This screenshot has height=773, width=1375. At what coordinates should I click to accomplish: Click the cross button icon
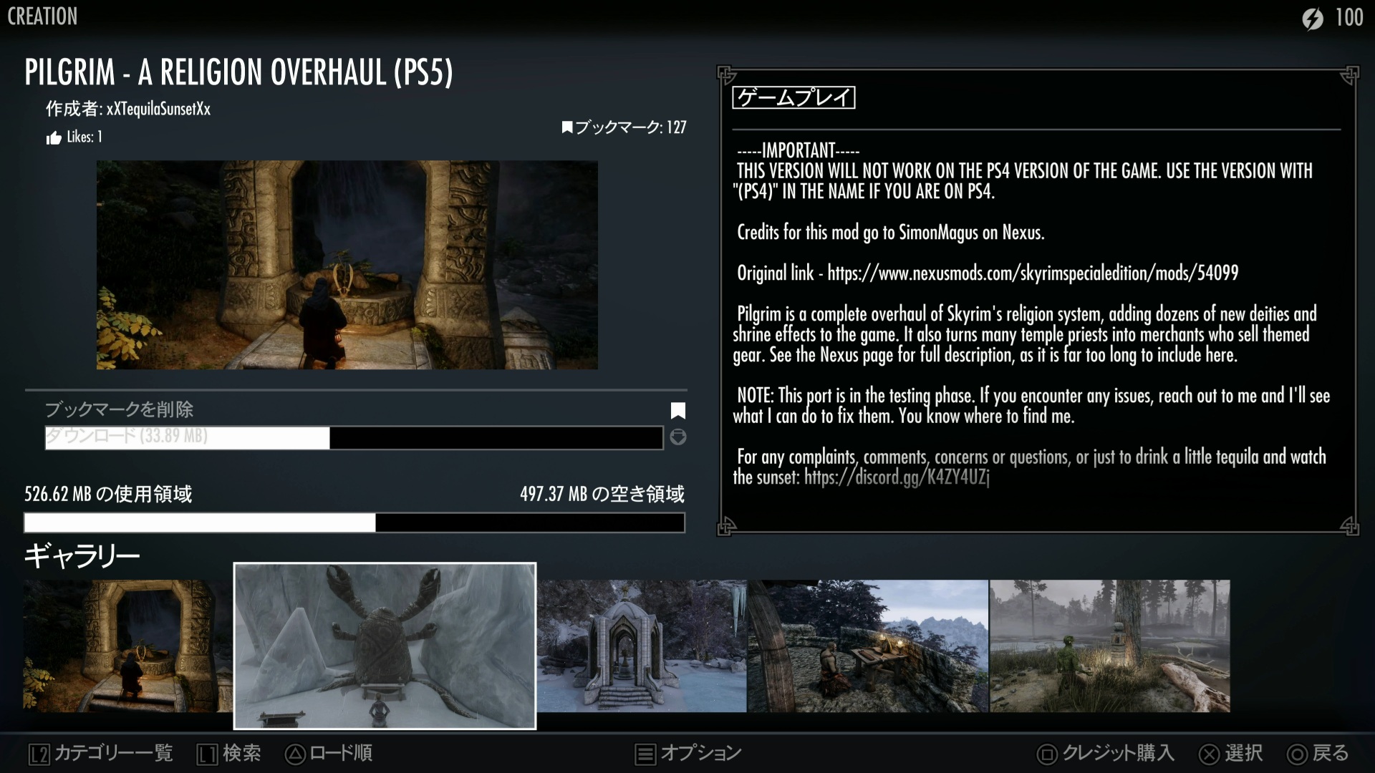(1210, 754)
